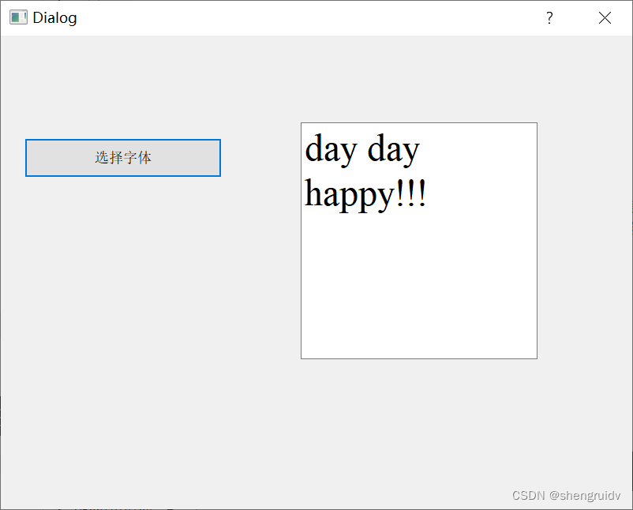This screenshot has width=633, height=510.
Task: Click the X to close the Dialog window
Action: coord(605,17)
